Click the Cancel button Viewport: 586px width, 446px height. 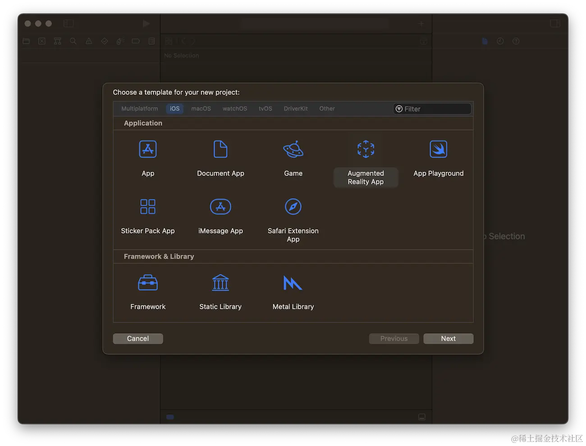138,339
